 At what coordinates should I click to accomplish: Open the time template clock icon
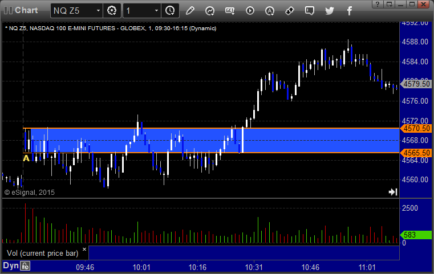pos(170,11)
